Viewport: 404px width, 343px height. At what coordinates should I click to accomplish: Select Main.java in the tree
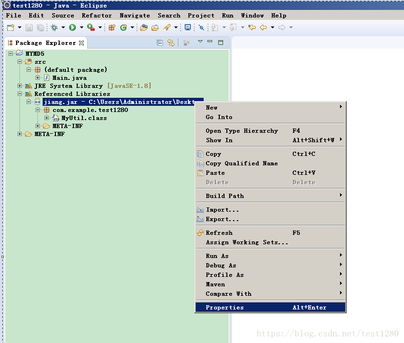(x=69, y=78)
